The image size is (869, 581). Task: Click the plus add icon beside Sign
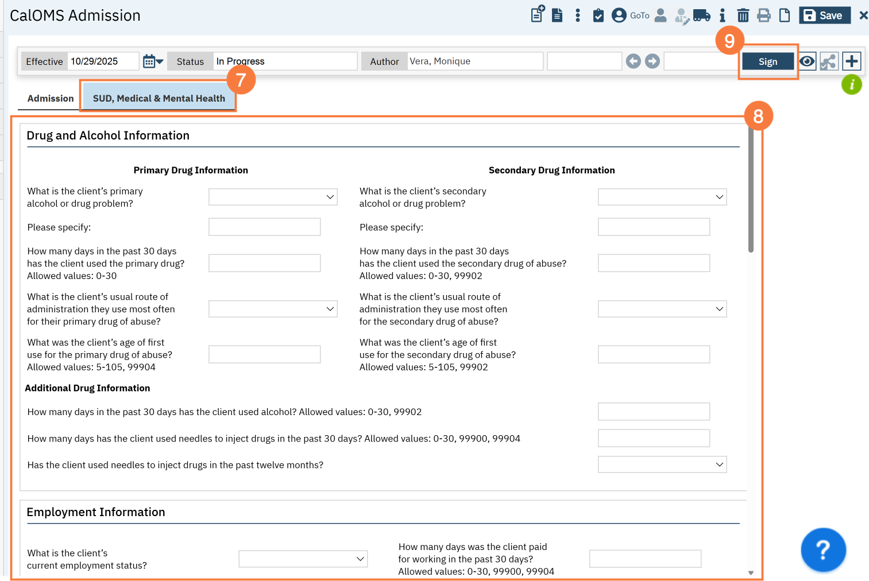(851, 61)
